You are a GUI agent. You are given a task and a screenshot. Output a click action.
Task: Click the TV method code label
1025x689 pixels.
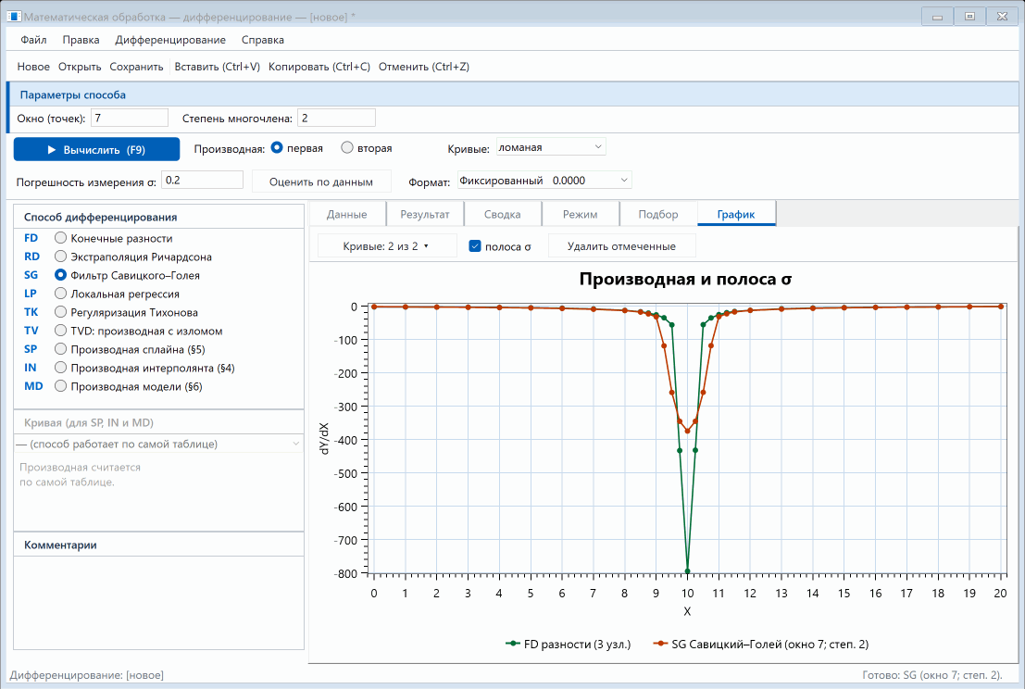point(31,331)
